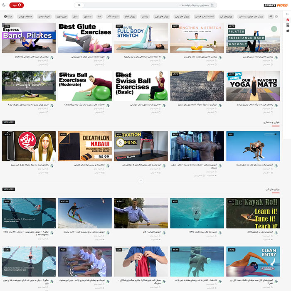This screenshot has width=291, height=291.
Task: Select the 'All' category chip
Action: pos(271,16)
